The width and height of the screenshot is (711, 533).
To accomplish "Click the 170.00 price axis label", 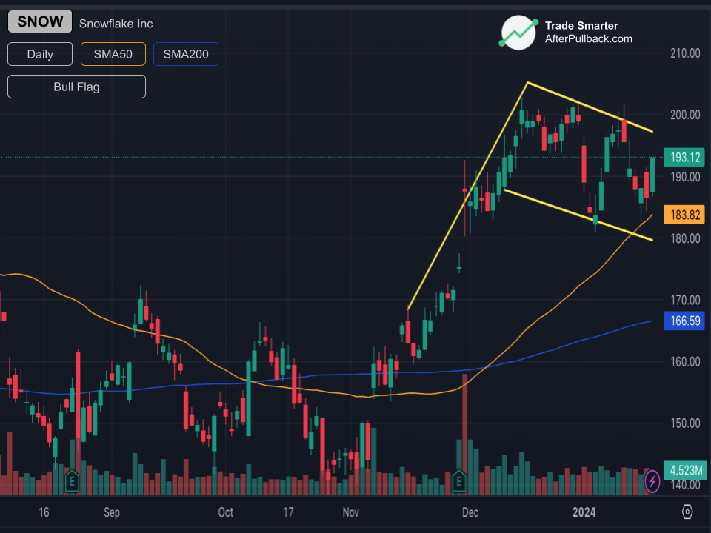I will click(x=685, y=300).
